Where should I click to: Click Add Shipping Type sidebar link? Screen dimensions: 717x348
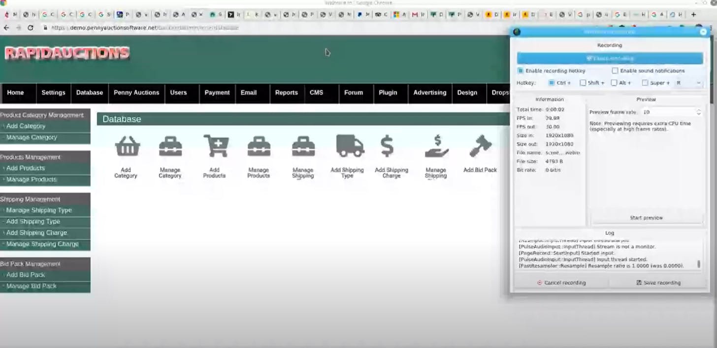pos(33,222)
